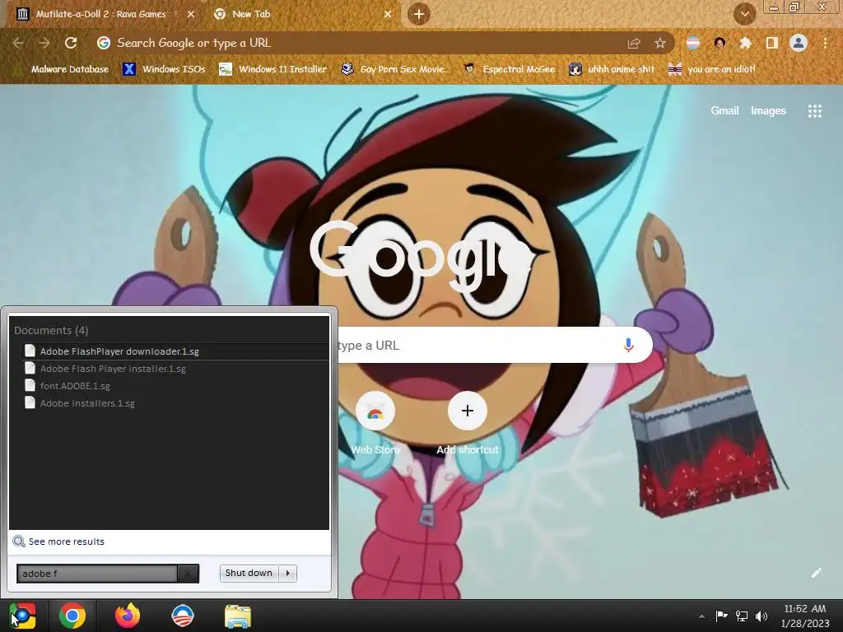Show hidden tray icons arrow
This screenshot has height=632, width=843.
click(701, 616)
